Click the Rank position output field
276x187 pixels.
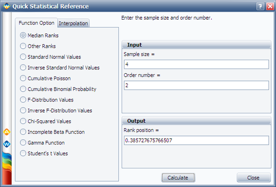196,140
